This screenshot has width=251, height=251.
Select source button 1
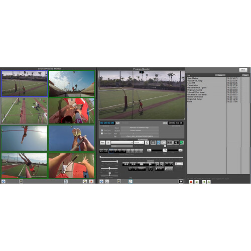111,151
